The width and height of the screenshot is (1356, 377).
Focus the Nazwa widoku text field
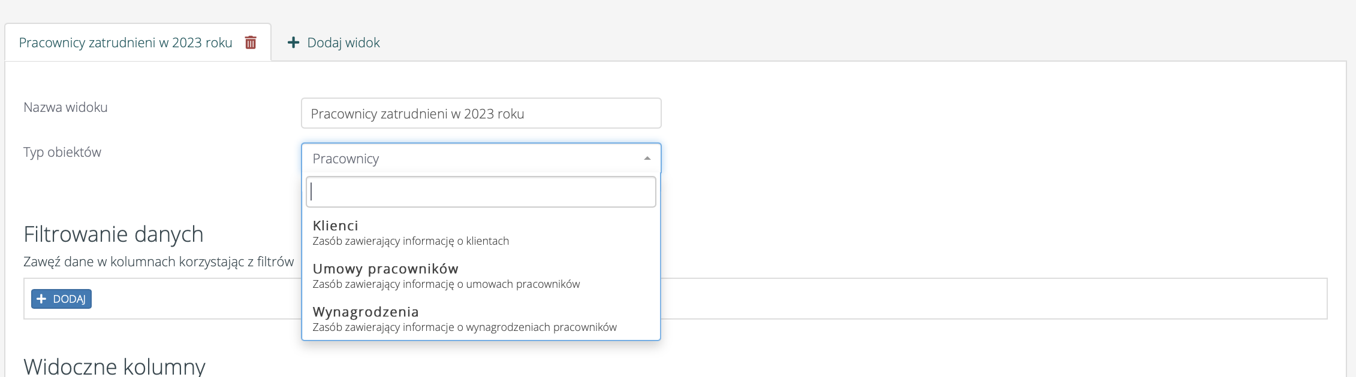pyautogui.click(x=481, y=114)
